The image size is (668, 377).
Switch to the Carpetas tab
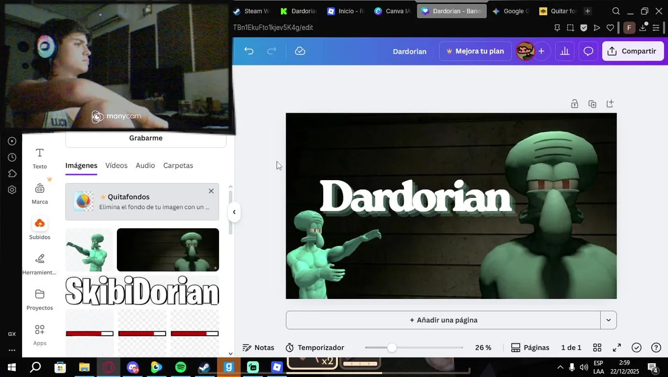click(x=178, y=165)
